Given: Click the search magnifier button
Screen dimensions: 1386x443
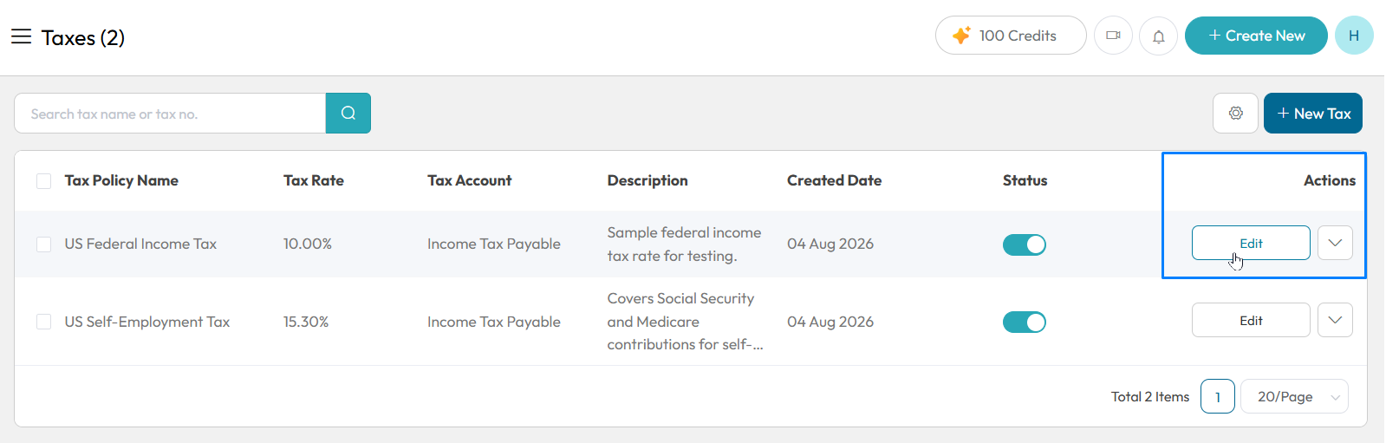Looking at the screenshot, I should pos(348,114).
